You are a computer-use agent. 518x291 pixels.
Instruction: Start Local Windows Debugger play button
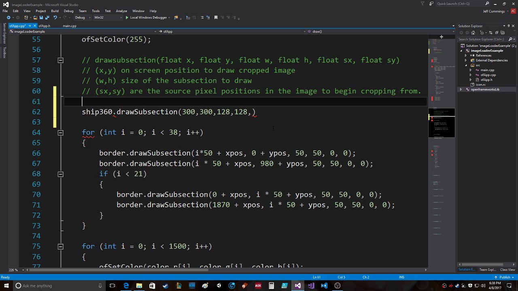[127, 17]
